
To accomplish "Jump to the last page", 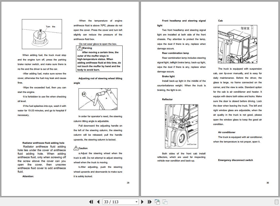I will click(x=150, y=202).
